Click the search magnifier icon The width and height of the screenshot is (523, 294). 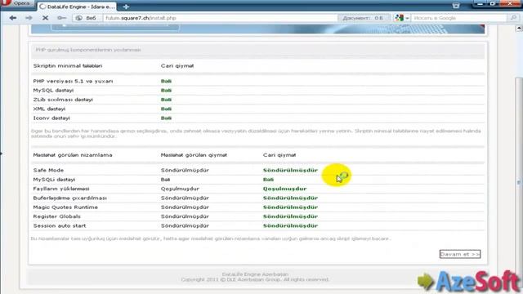coord(513,18)
